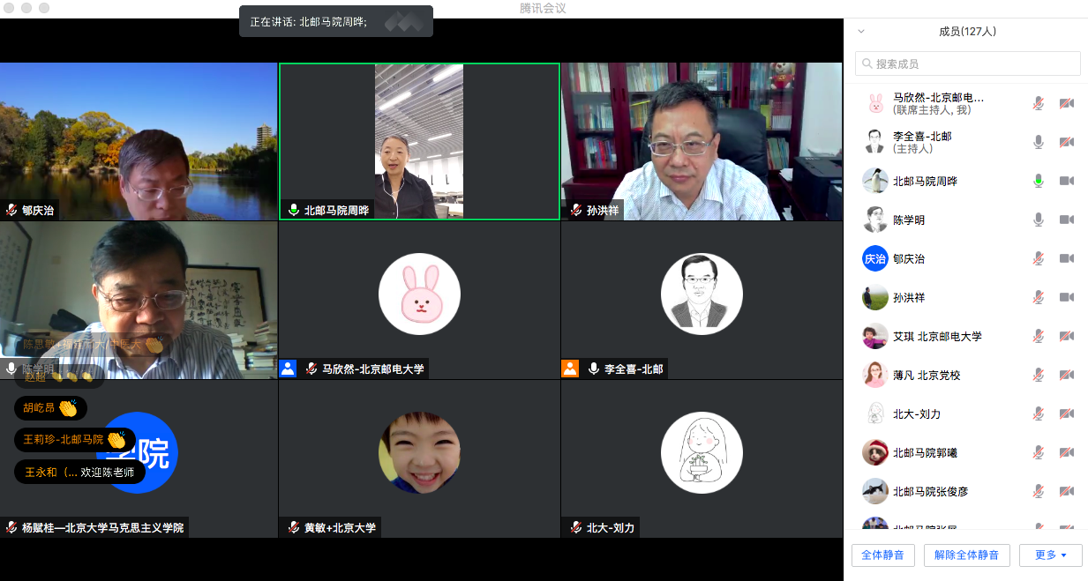Click camera-off icon for 北邮马院张俊彦
This screenshot has width=1088, height=581.
tap(1067, 491)
